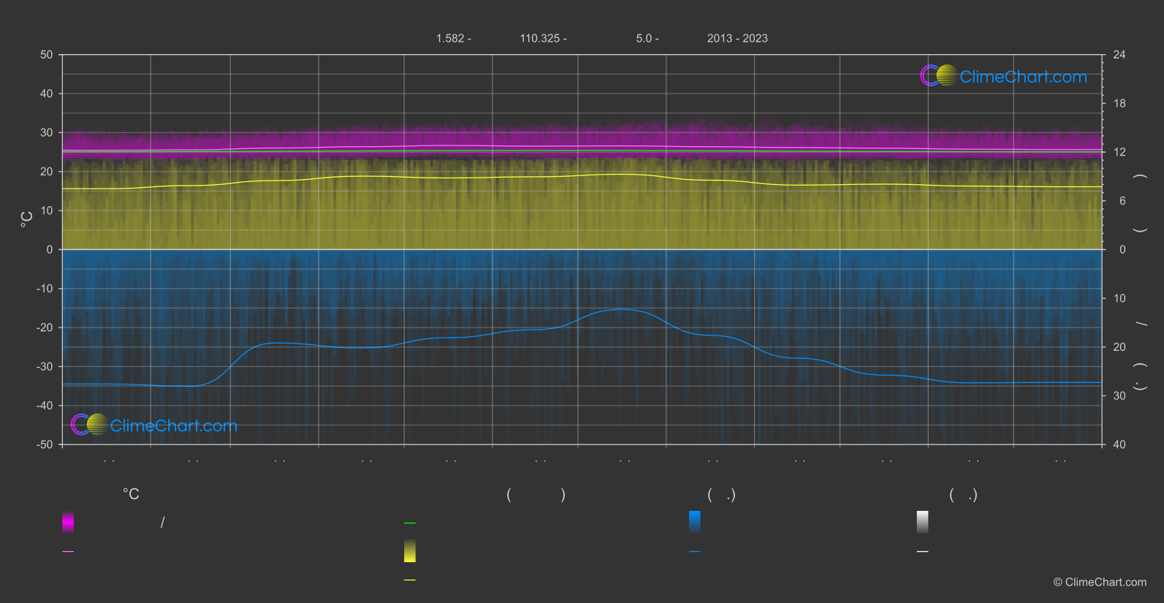Click the 110.325 longitude value in header
This screenshot has width=1164, height=603.
(x=543, y=39)
